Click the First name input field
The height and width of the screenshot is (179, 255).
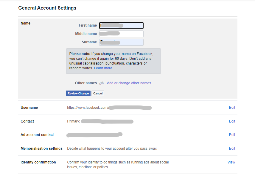[x=121, y=25]
